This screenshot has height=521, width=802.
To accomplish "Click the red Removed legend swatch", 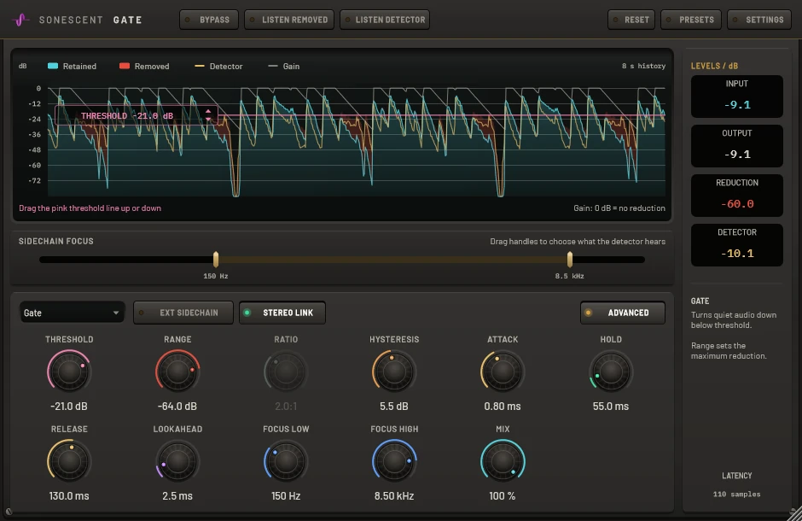I will [125, 66].
